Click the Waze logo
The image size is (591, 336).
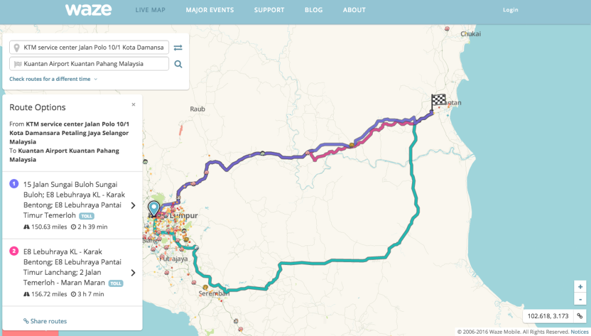coord(88,10)
